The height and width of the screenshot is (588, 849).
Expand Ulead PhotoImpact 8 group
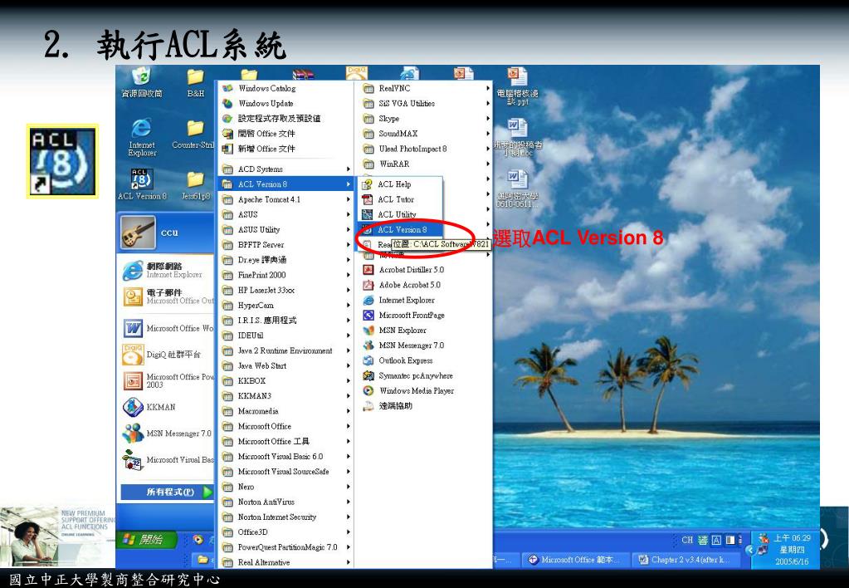pos(424,149)
